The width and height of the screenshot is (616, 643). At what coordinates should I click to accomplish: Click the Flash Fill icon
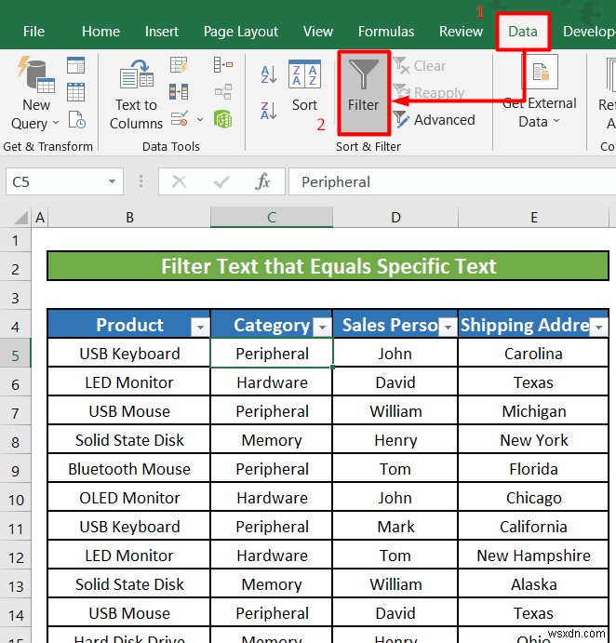tap(179, 65)
